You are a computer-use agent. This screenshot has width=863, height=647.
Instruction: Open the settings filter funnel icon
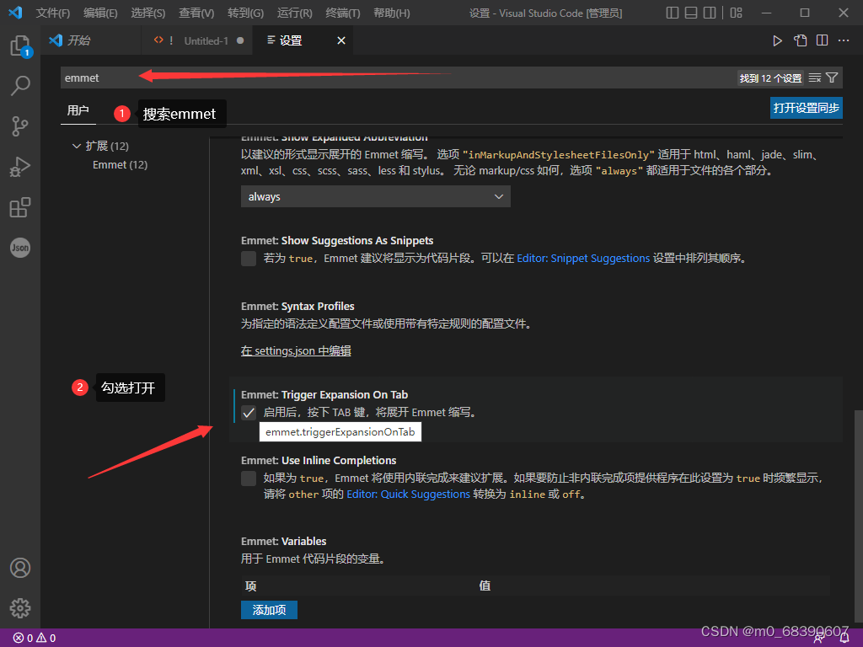pos(832,78)
